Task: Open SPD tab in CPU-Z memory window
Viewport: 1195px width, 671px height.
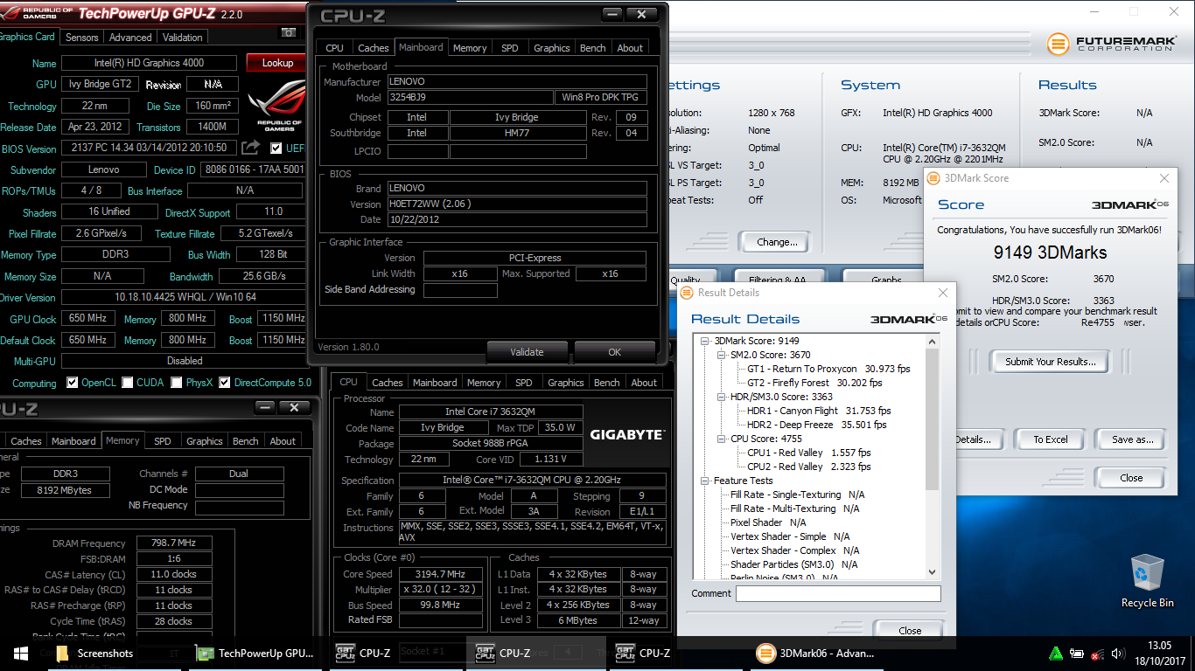Action: pyautogui.click(x=163, y=441)
